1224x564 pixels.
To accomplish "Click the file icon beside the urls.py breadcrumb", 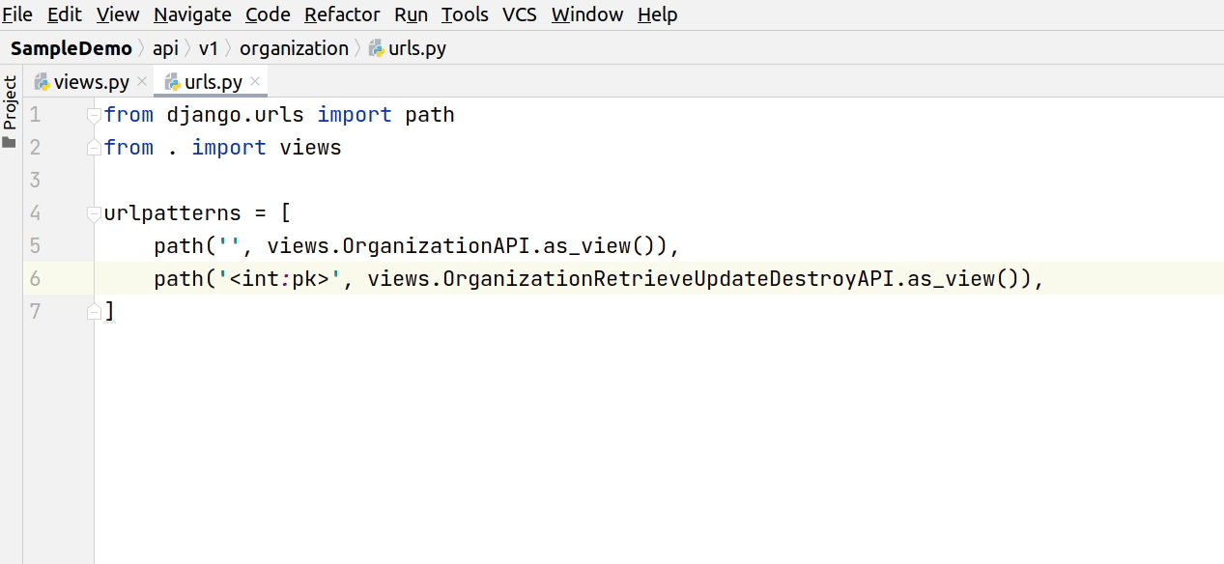I will [x=376, y=47].
